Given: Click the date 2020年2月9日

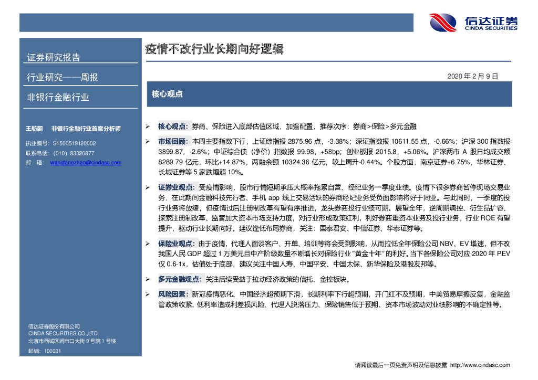Looking at the screenshot, I should click(472, 76).
